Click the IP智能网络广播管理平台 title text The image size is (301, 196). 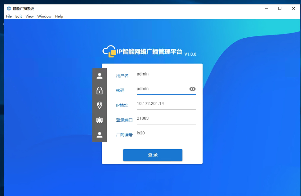pos(149,52)
